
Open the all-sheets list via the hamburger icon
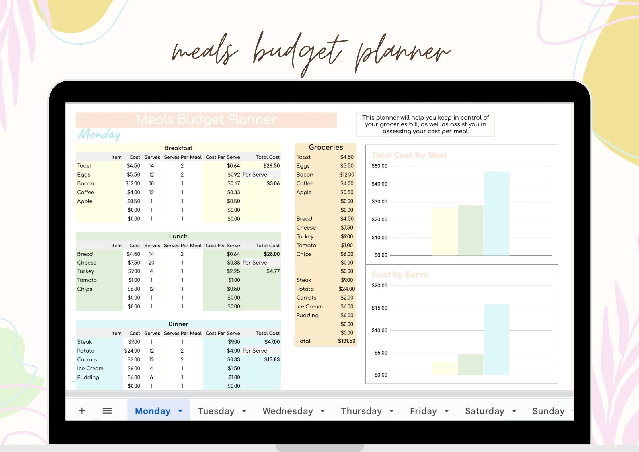tap(107, 410)
